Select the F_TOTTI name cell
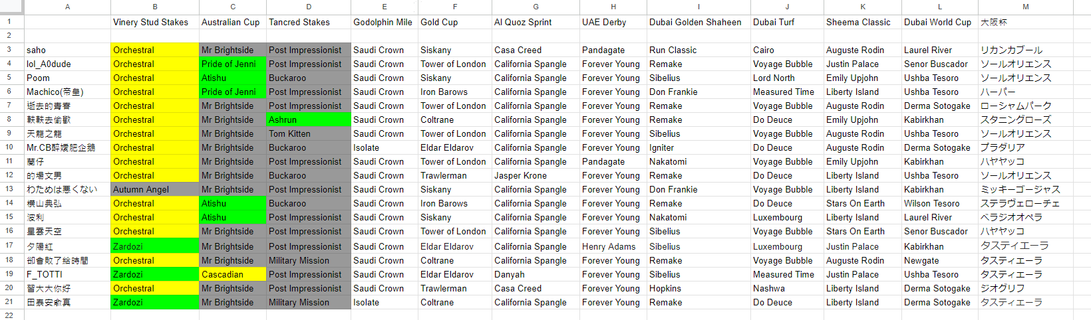Screen dimensions: 1091x320 (67, 274)
